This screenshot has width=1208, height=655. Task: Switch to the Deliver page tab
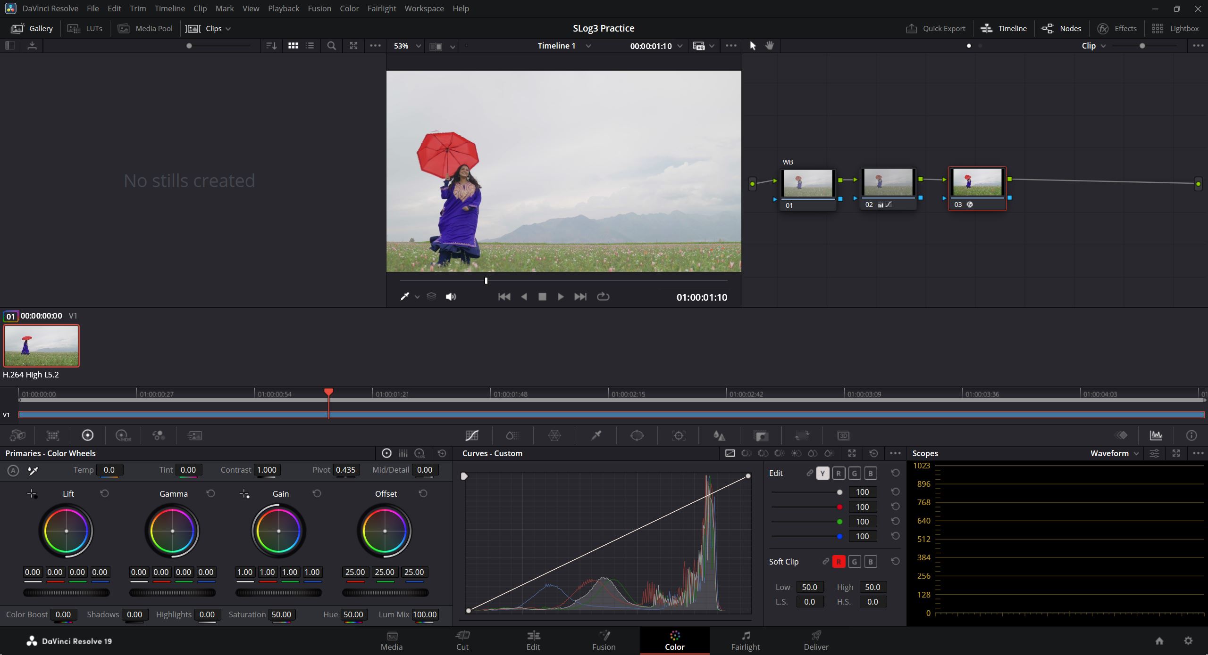(x=816, y=641)
